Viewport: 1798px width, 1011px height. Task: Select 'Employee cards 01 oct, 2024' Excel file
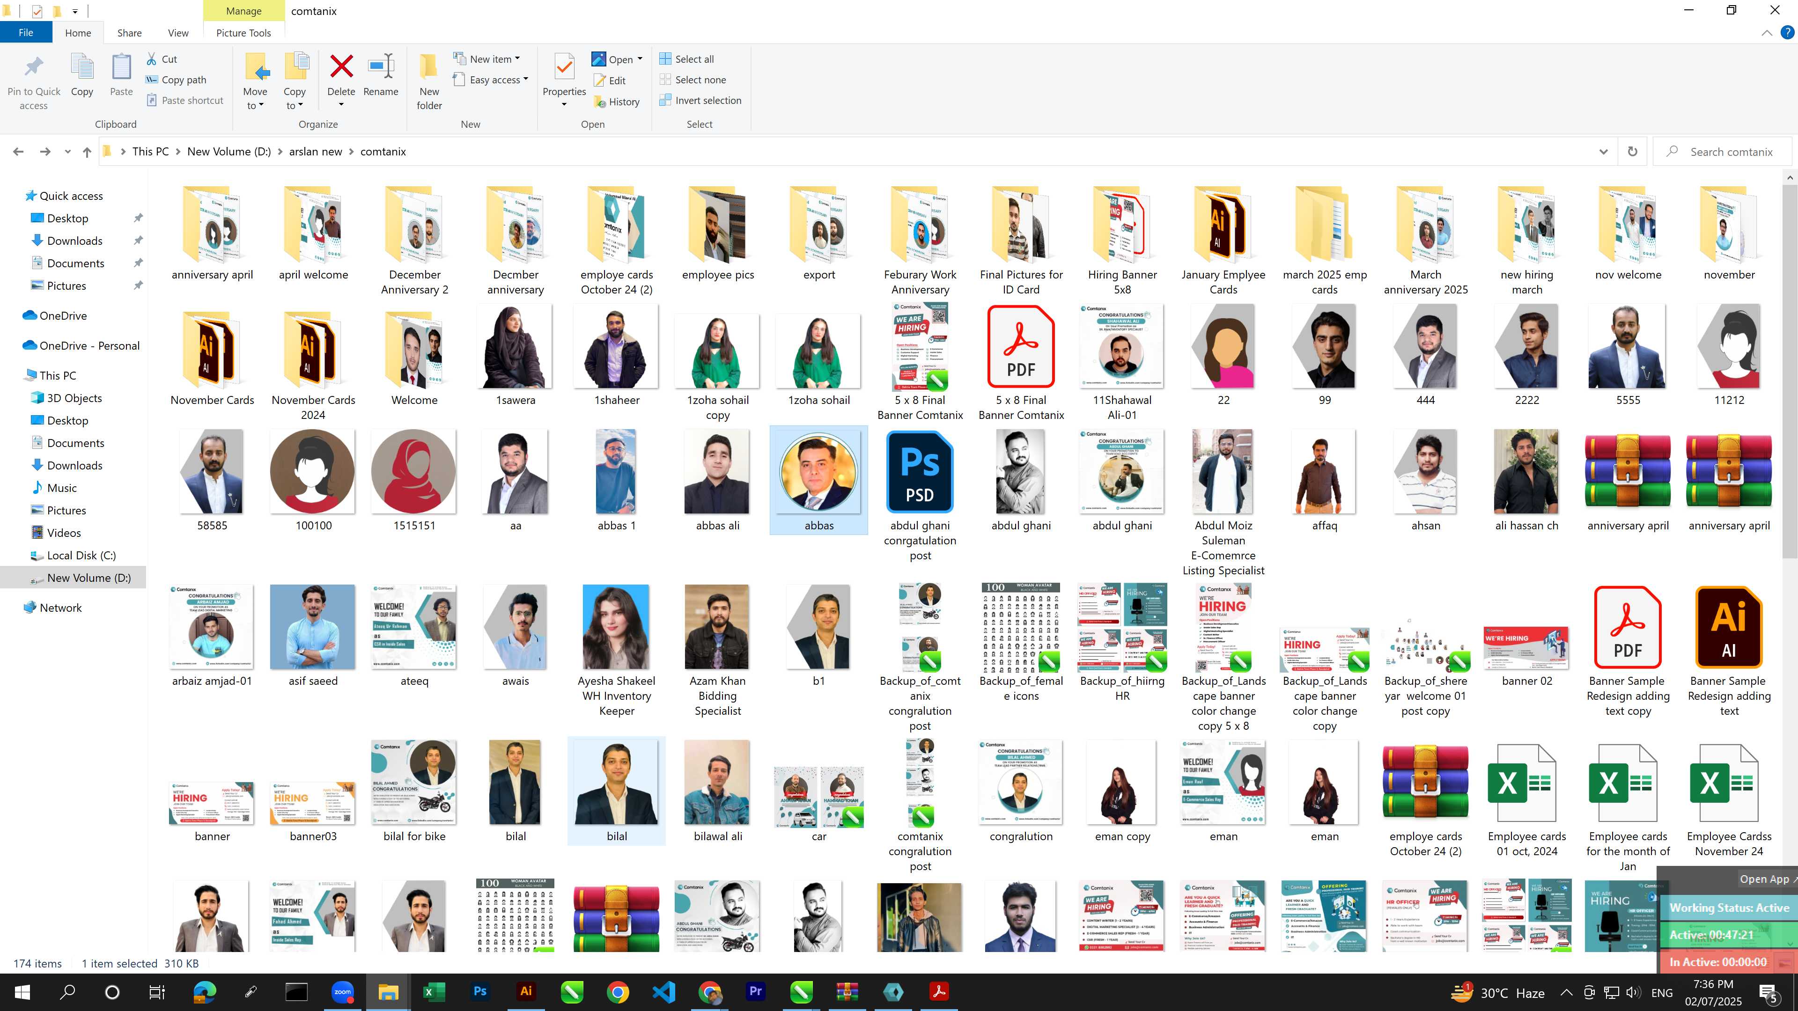1526,800
